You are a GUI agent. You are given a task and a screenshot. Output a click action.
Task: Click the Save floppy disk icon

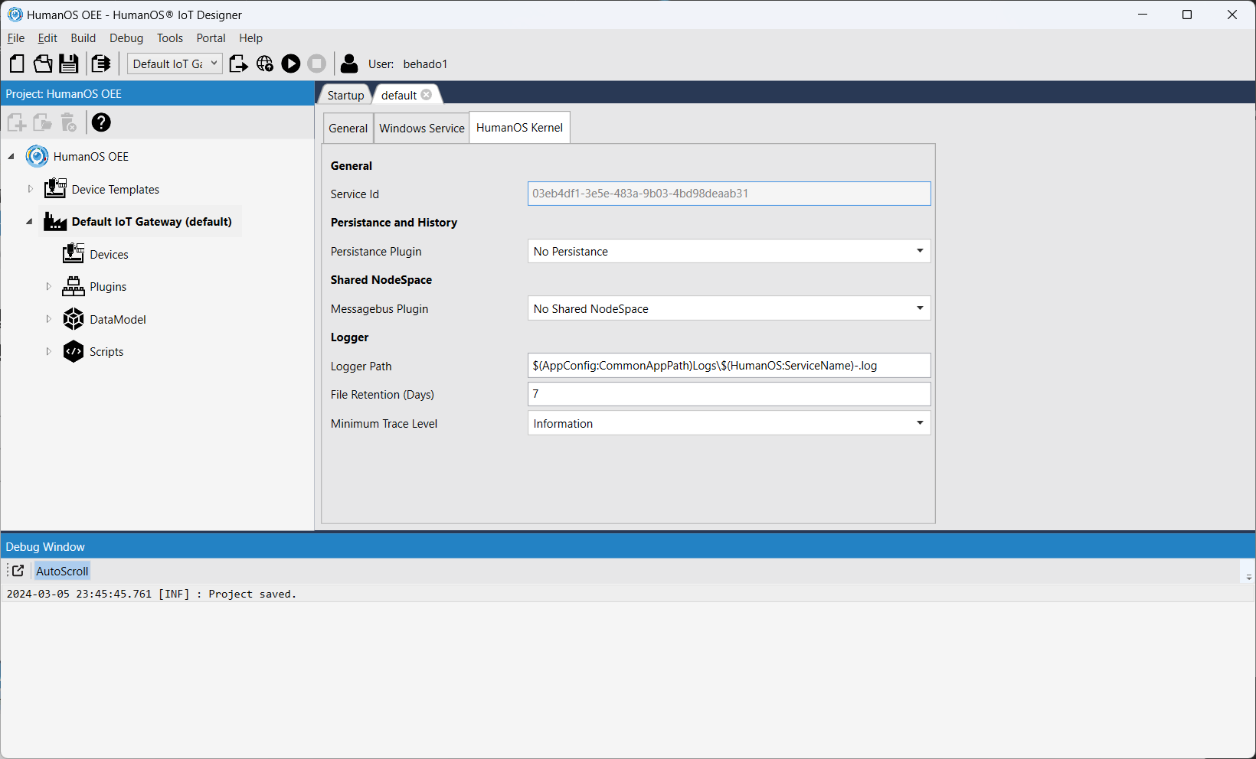(69, 64)
